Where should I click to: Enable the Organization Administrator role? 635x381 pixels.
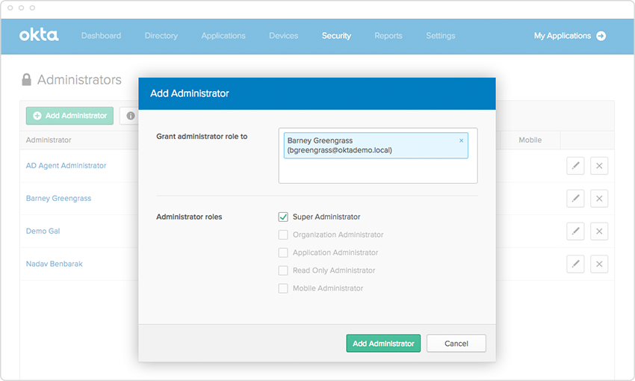click(x=283, y=235)
